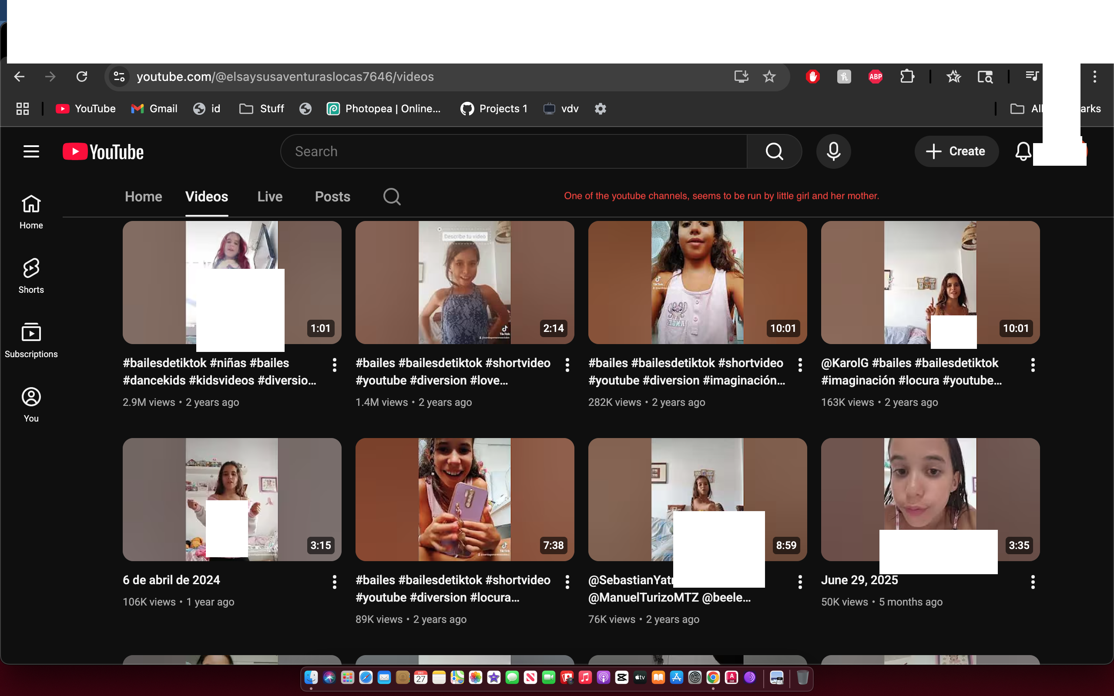Switch to the Posts tab

[332, 197]
